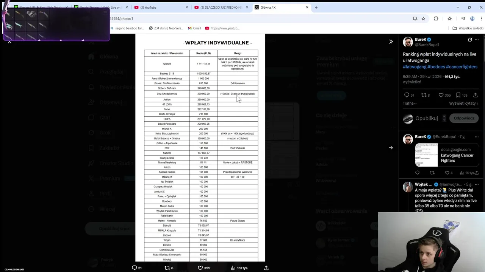Viewport: 485px width, 272px height.
Task: Repost BureK's main tweet (8 reposts)
Action: 424,95
